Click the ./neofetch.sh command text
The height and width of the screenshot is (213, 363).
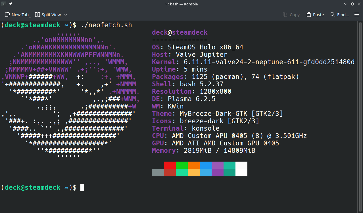[106, 25]
